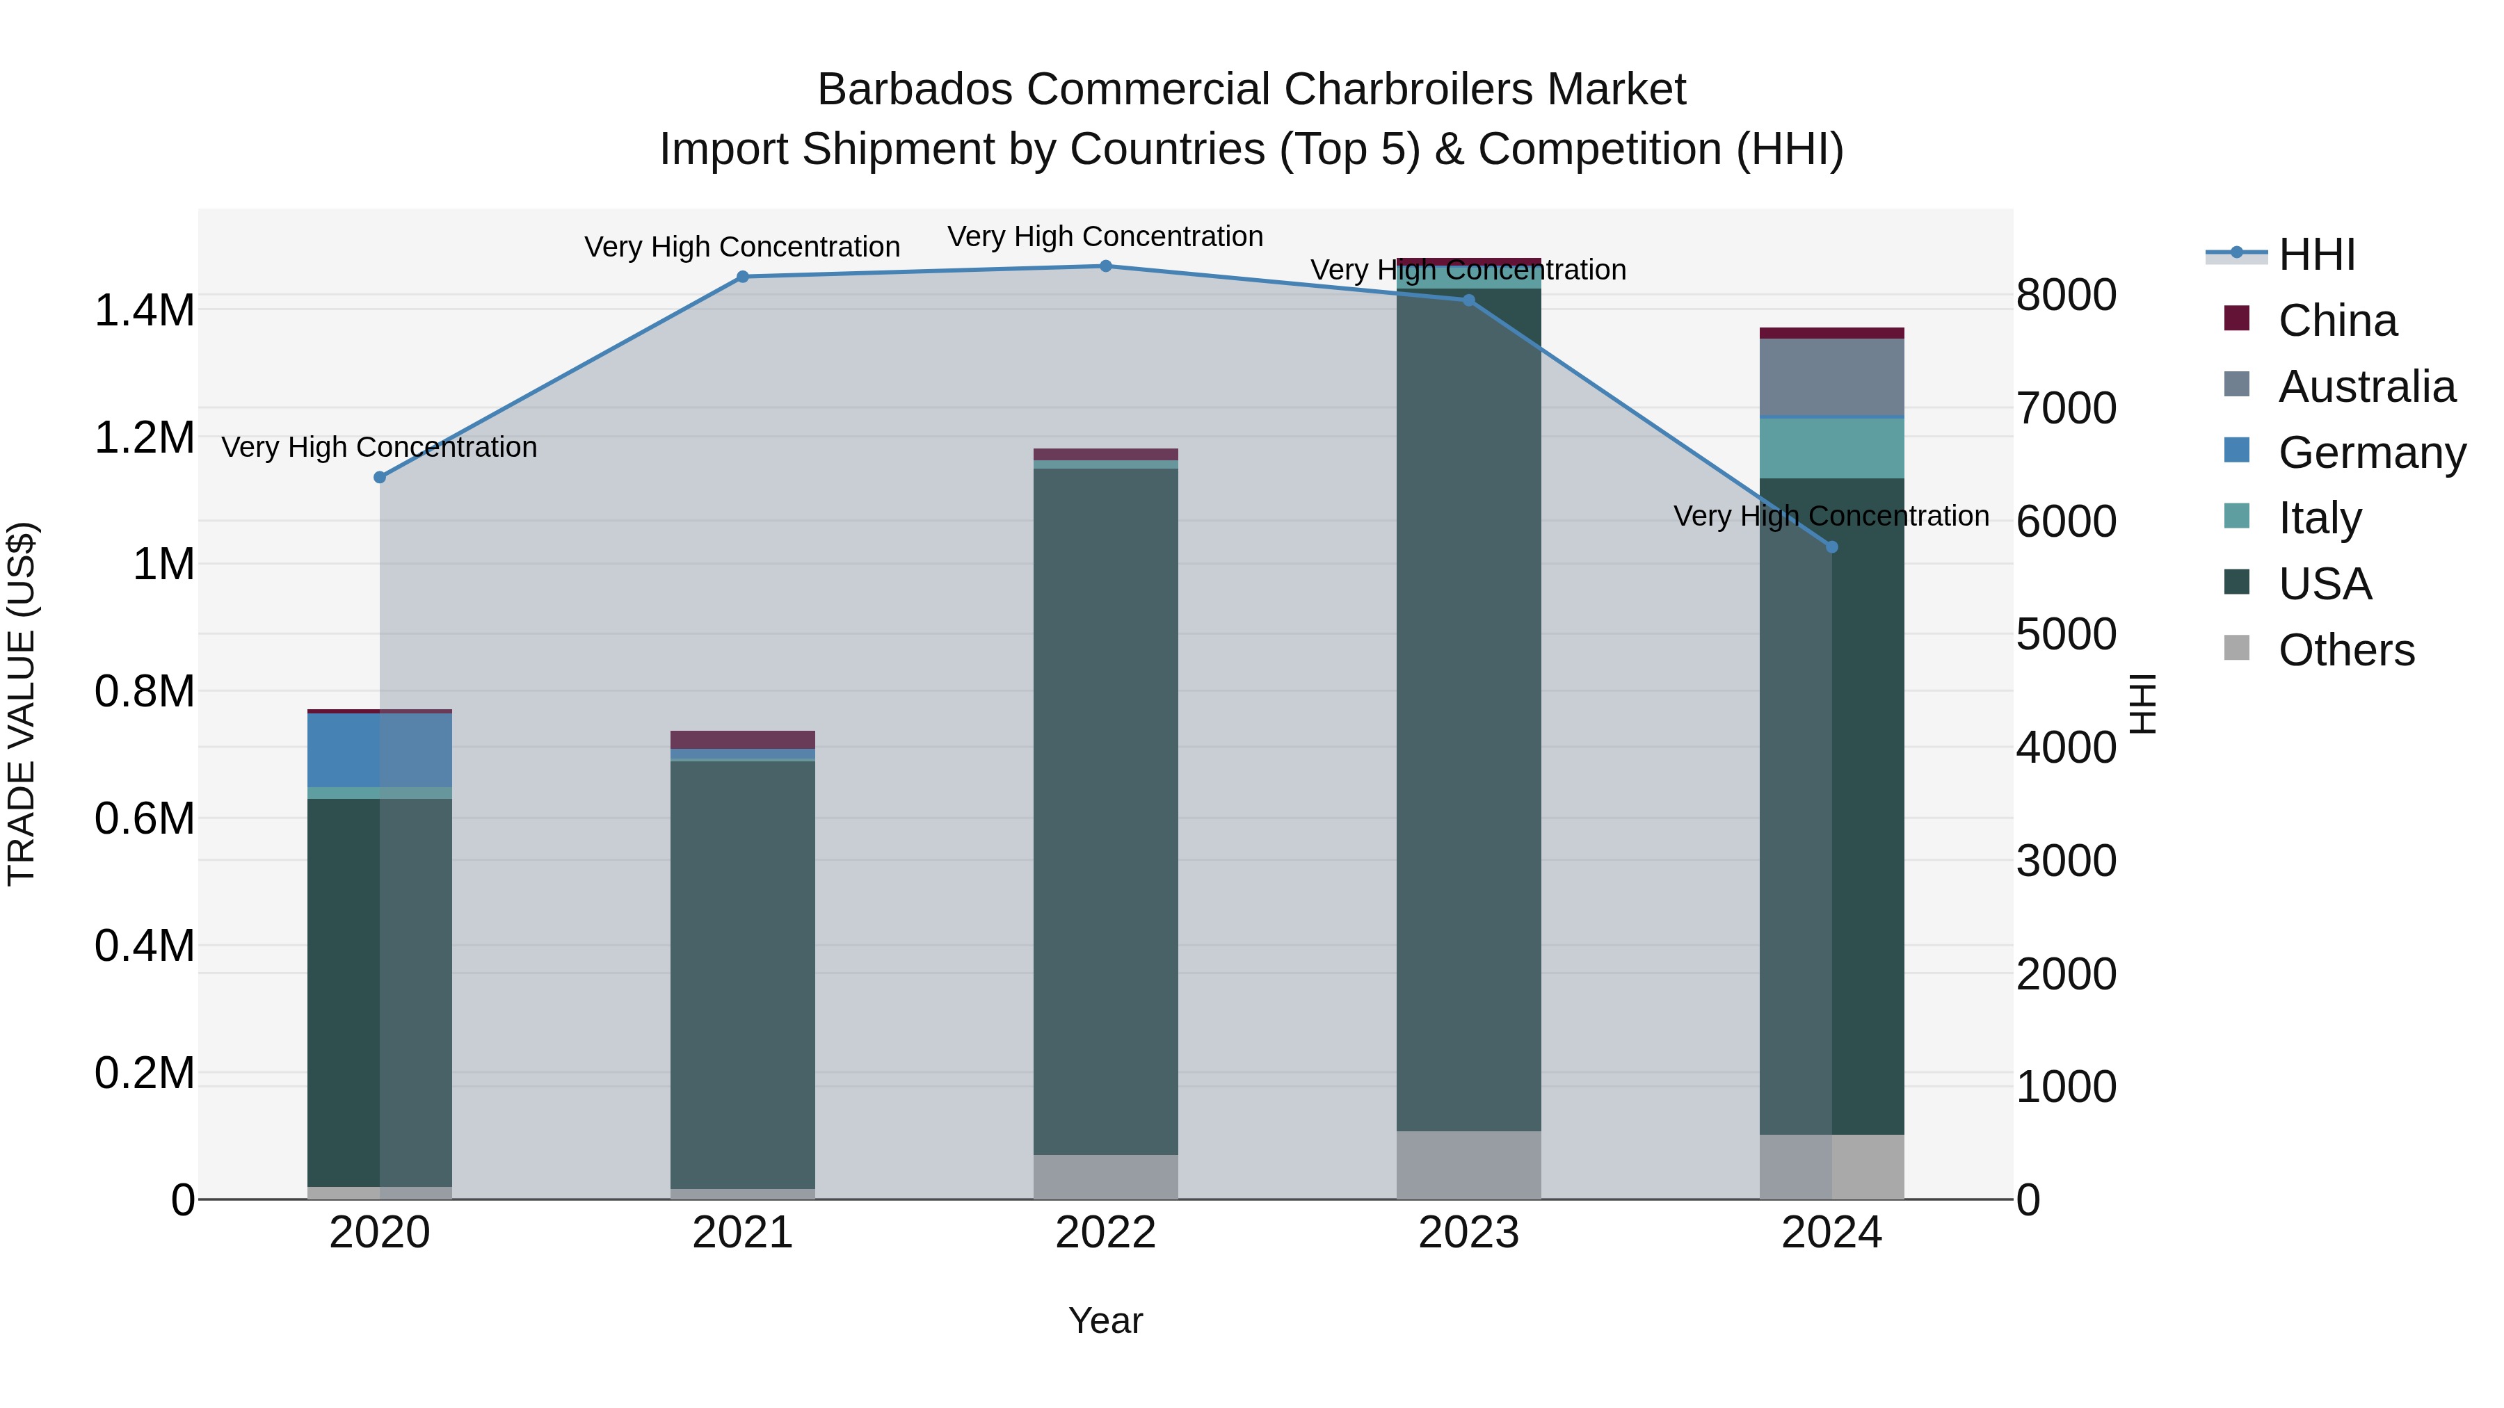The image size is (2504, 1408).
Task: Click the 2021 x-axis label
Action: (743, 1233)
